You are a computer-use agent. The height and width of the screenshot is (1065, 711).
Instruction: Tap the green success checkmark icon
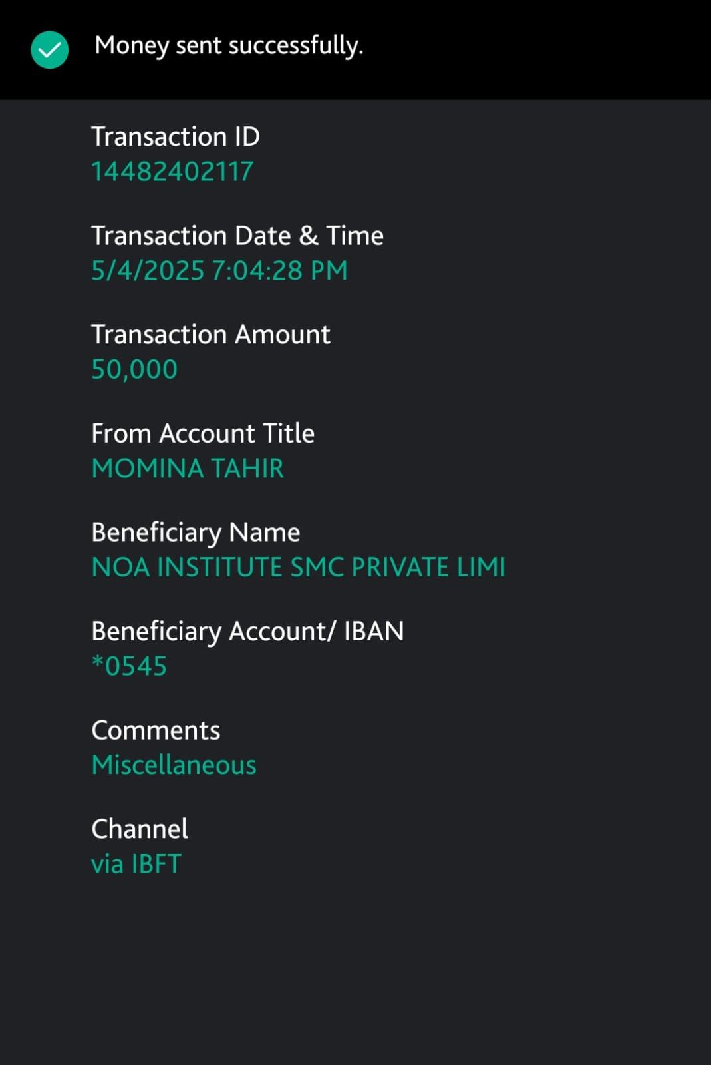(49, 50)
